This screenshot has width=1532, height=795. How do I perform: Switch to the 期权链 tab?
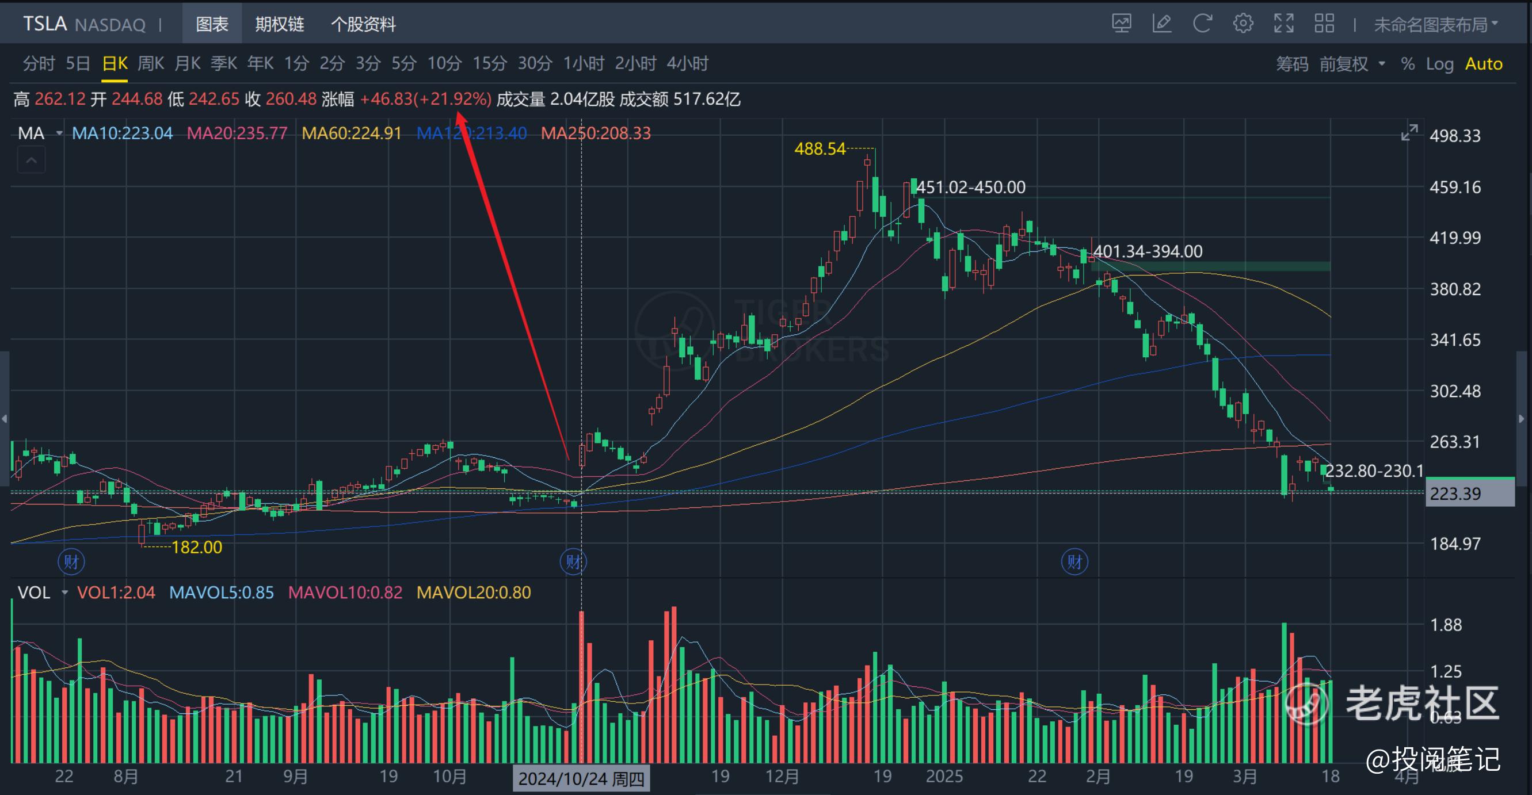[280, 24]
